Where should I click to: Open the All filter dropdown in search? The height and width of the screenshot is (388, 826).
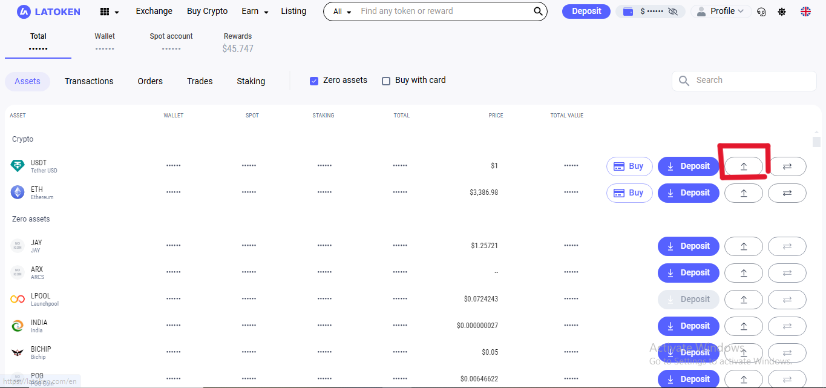(x=342, y=12)
